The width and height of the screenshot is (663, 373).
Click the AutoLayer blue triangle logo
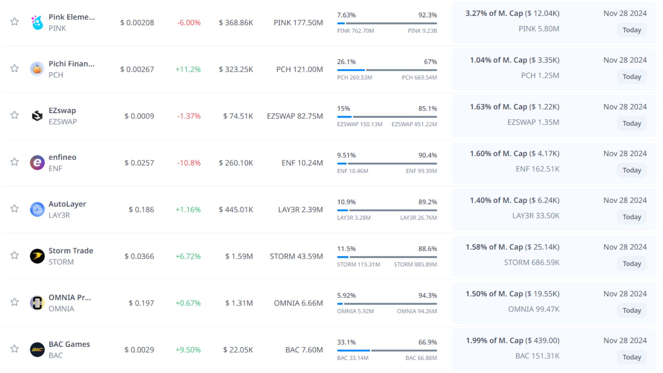[x=37, y=210]
